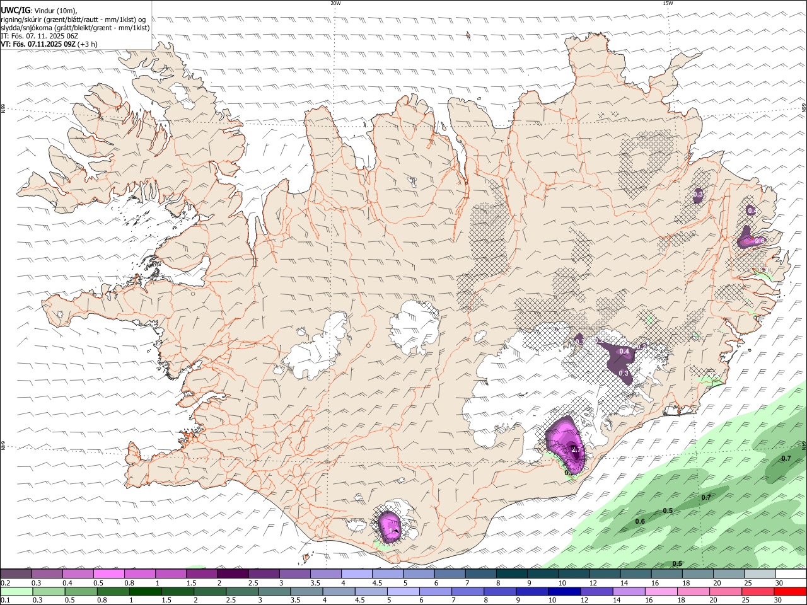807x605 pixels.
Task: Click the '0.4' snow label on the central purple patch
Action: point(625,351)
